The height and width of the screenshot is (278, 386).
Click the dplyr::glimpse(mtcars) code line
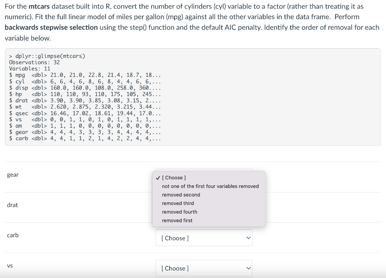click(47, 56)
